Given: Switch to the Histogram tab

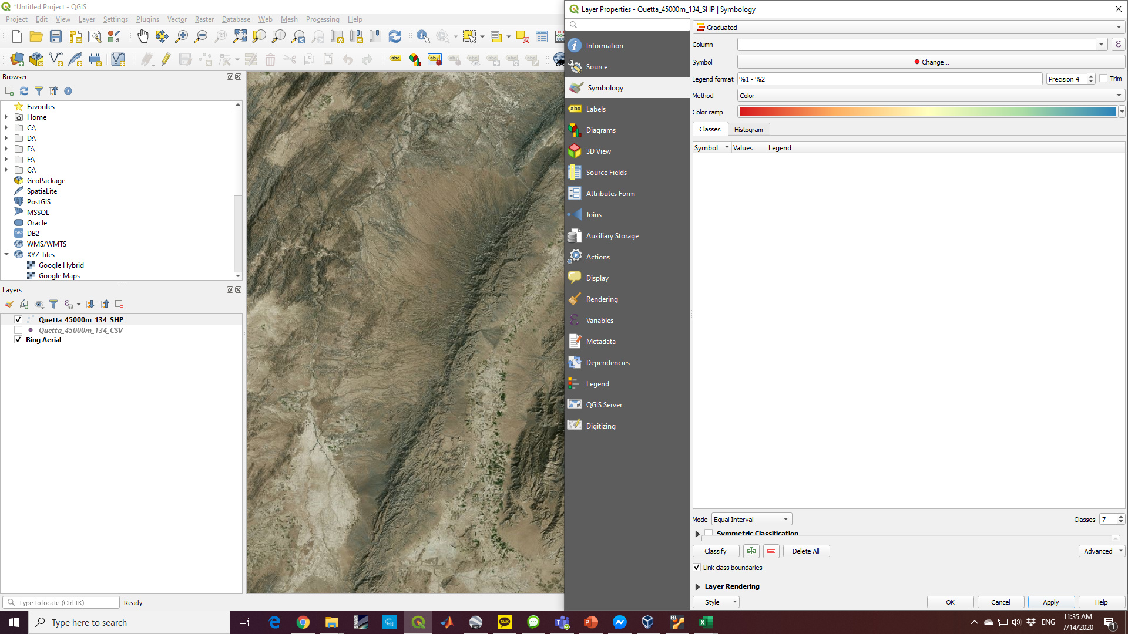Looking at the screenshot, I should point(748,130).
